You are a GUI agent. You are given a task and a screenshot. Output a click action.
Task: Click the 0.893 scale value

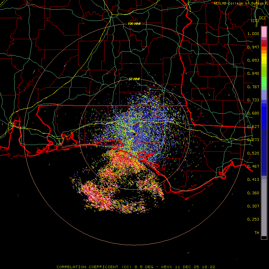[x=253, y=60]
